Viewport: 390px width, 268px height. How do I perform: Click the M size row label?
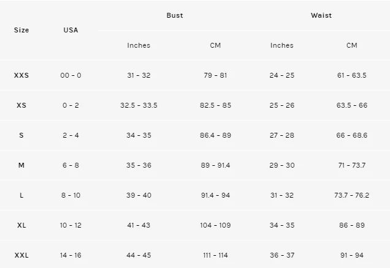point(21,165)
